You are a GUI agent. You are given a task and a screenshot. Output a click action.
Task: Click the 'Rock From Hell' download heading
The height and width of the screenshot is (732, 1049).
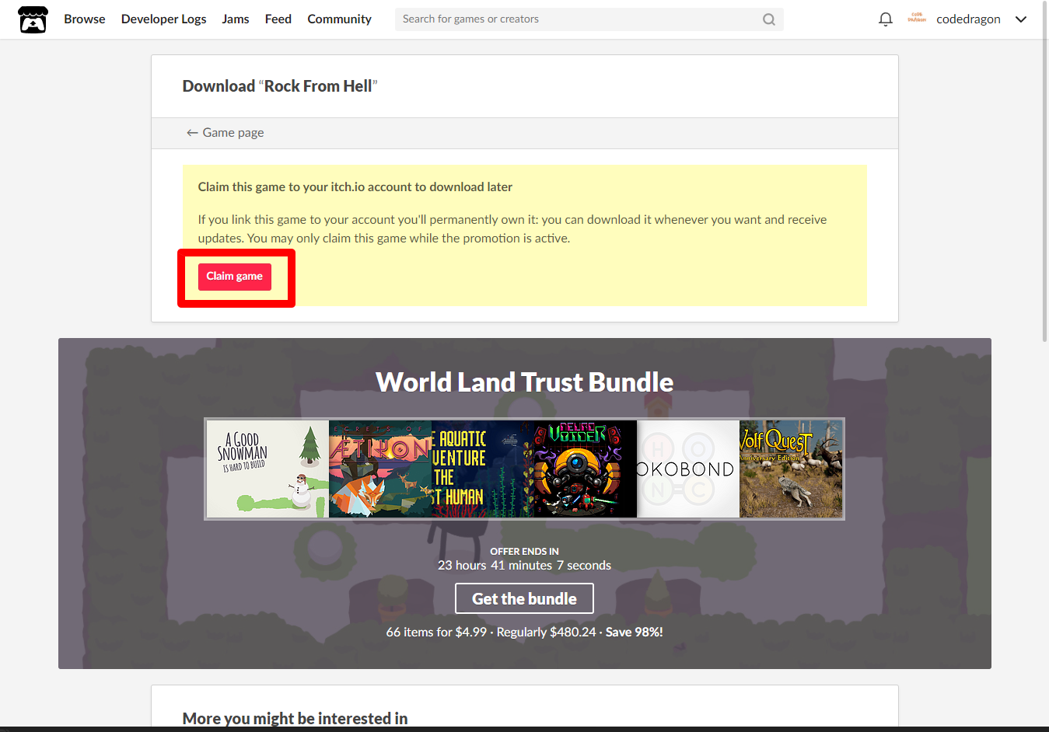[280, 86]
